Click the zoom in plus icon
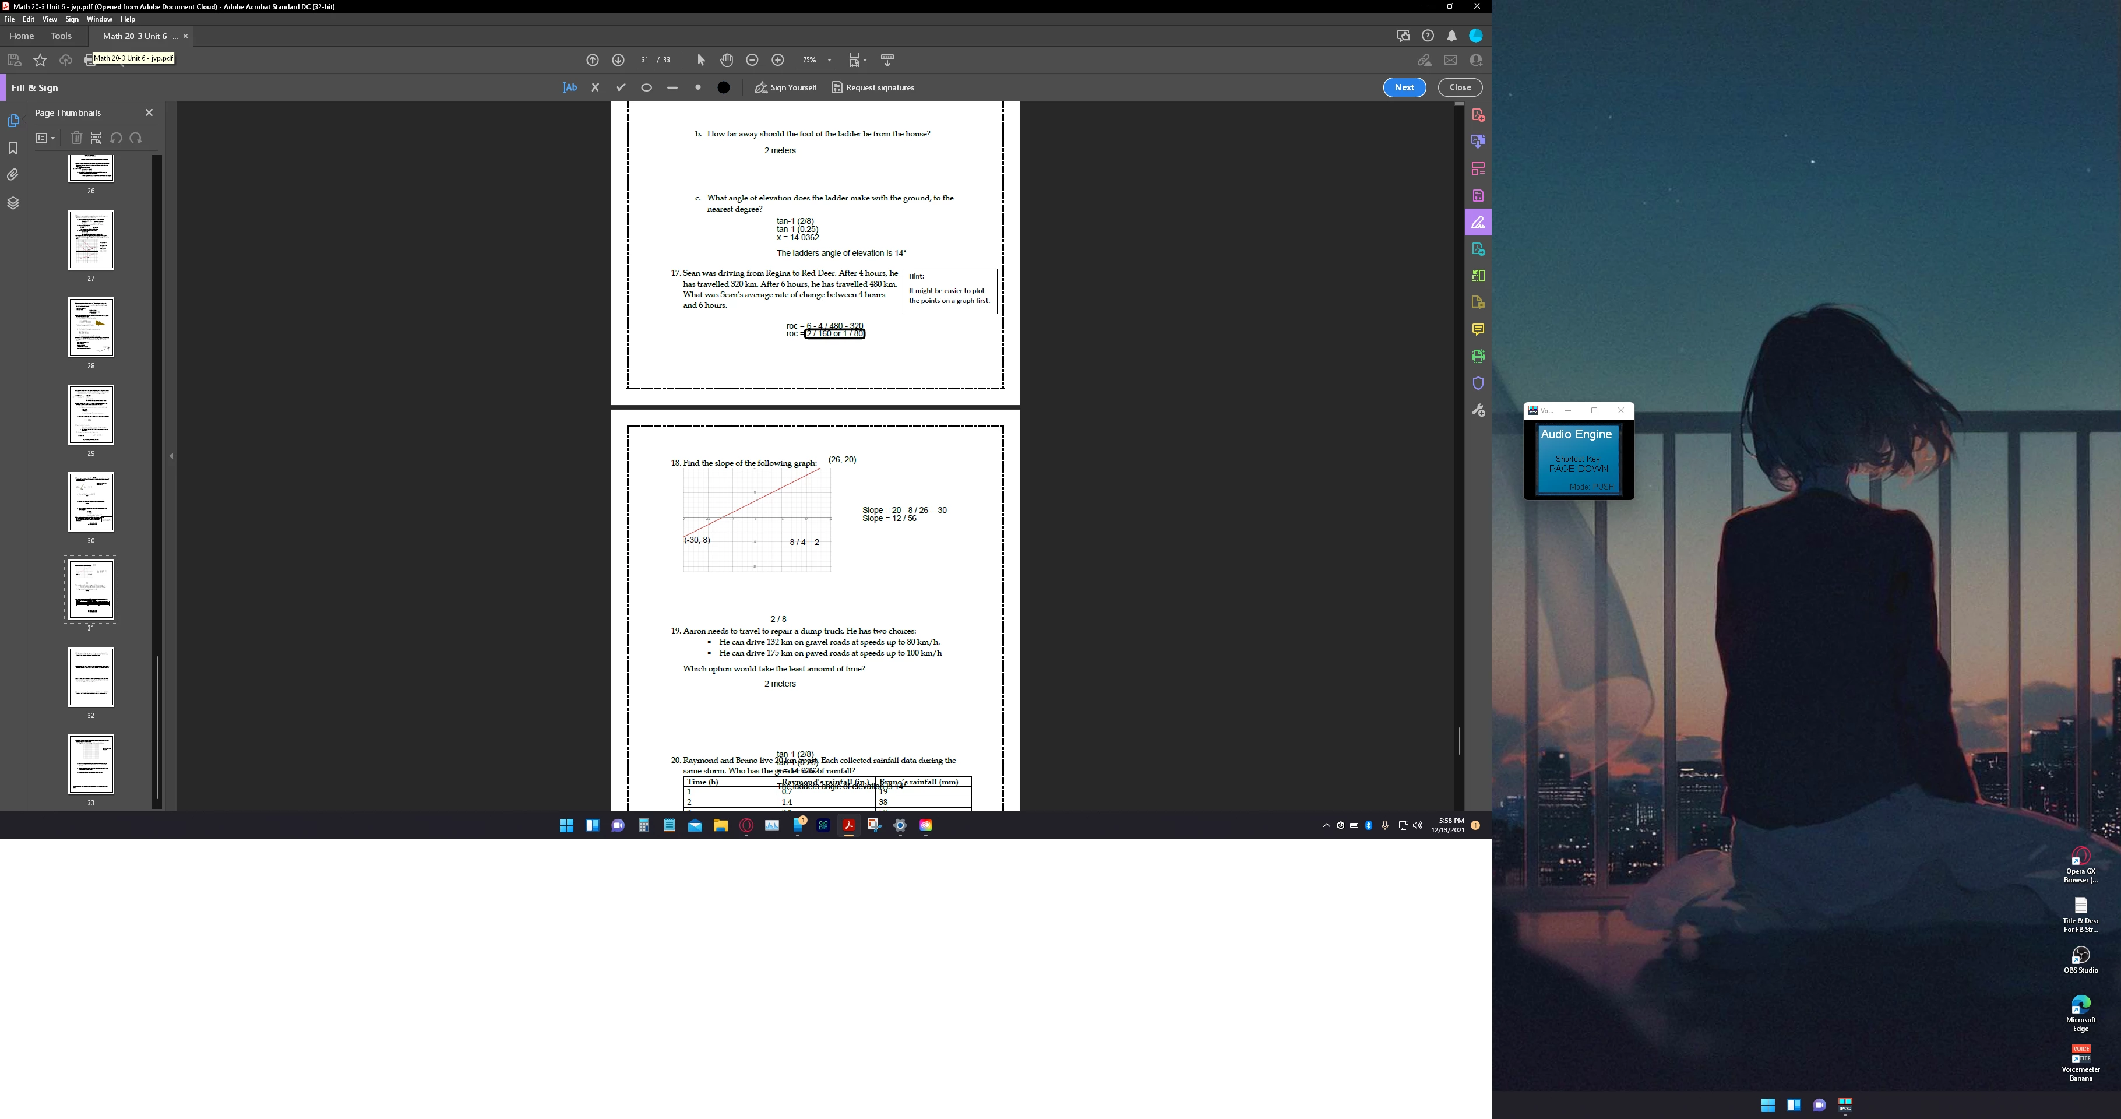 777,60
